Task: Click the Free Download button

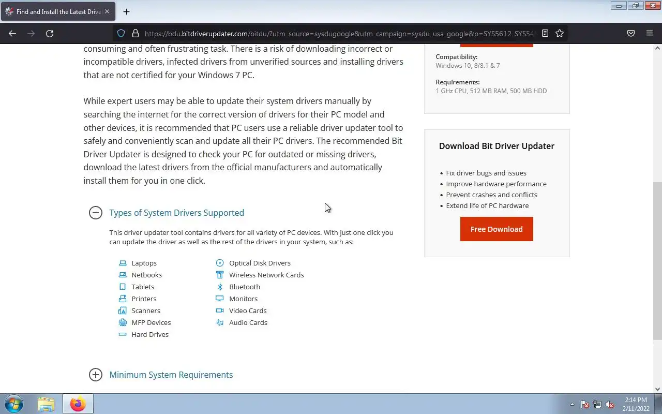Action: [x=496, y=229]
